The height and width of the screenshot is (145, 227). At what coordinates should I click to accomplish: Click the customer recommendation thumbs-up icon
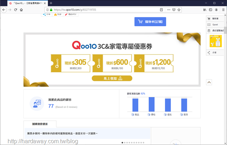(x=37, y=104)
